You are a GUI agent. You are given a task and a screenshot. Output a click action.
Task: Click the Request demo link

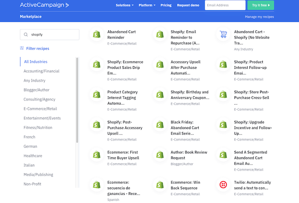188,5
